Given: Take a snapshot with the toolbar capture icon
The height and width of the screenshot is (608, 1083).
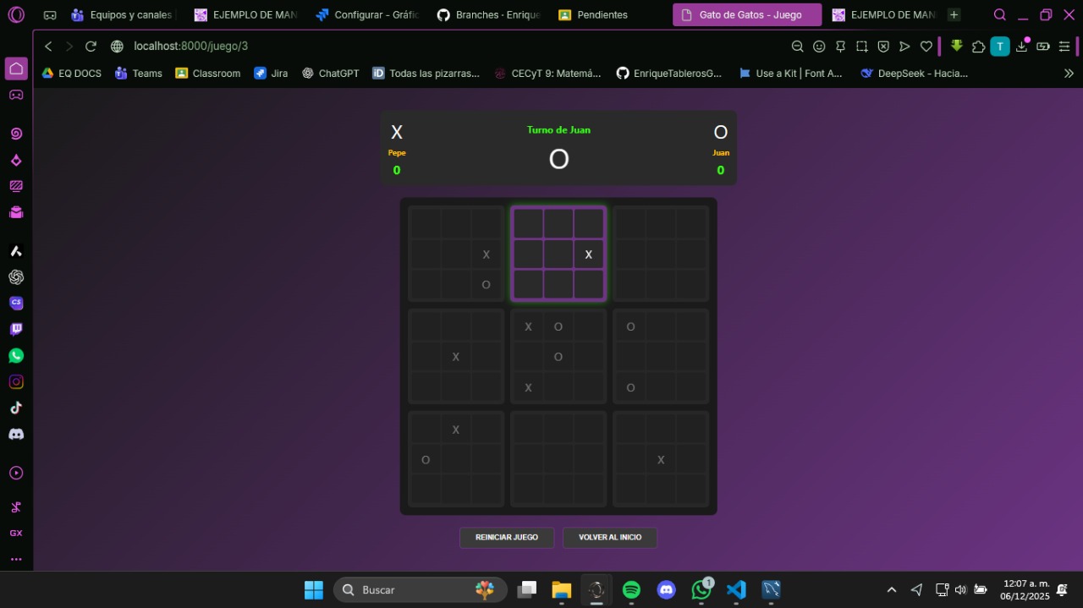Looking at the screenshot, I should click(x=861, y=47).
